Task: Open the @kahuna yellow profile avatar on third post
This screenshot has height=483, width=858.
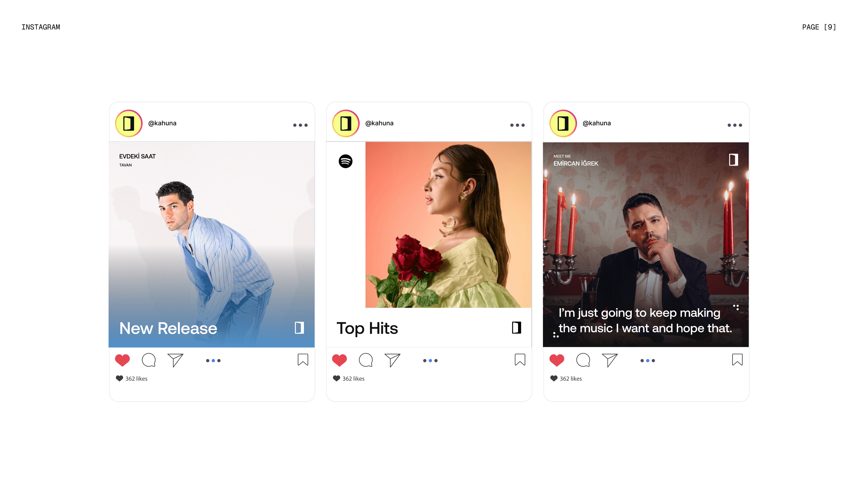Action: 563,123
